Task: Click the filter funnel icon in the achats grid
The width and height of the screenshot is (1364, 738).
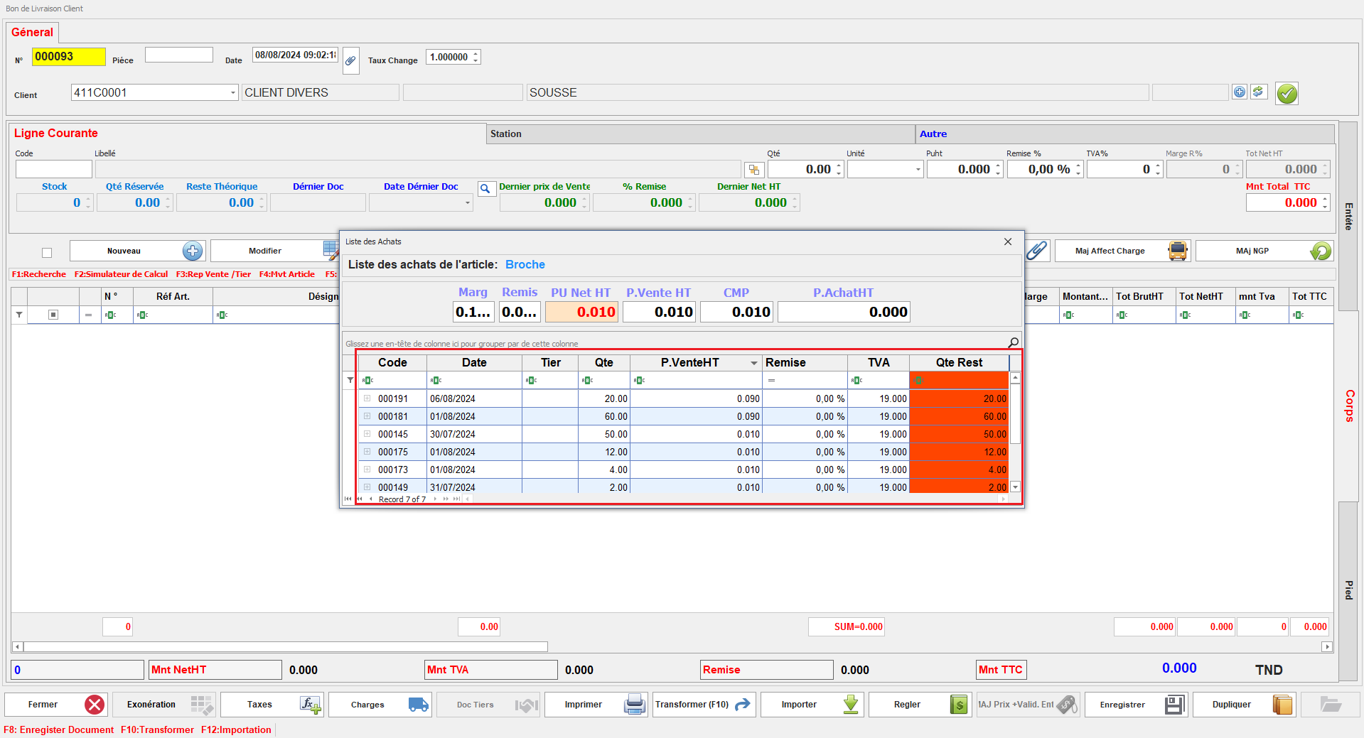Action: pos(350,381)
